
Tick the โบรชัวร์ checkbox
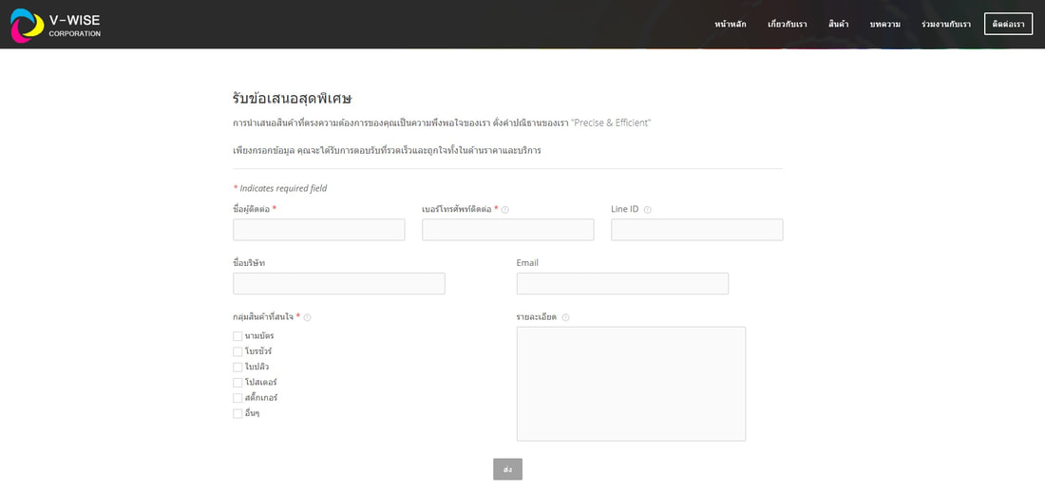(237, 351)
